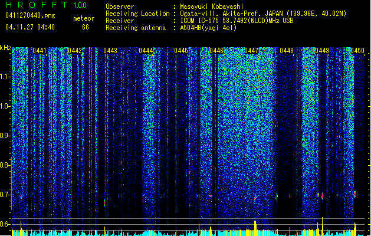
Task: Click the meteor count value 66
Action: pos(86,27)
